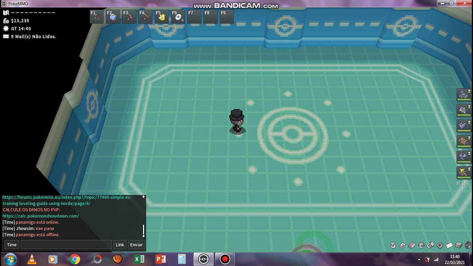Open the second bottom-right menu icon (card)
The height and width of the screenshot is (266, 473).
coord(403,245)
